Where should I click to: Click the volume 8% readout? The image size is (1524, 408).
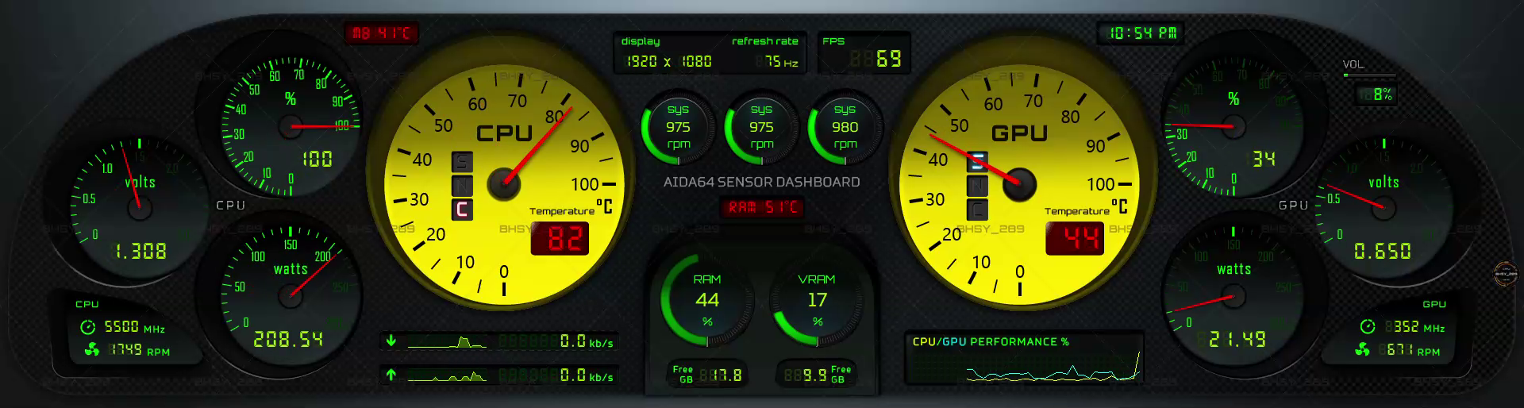[1377, 94]
